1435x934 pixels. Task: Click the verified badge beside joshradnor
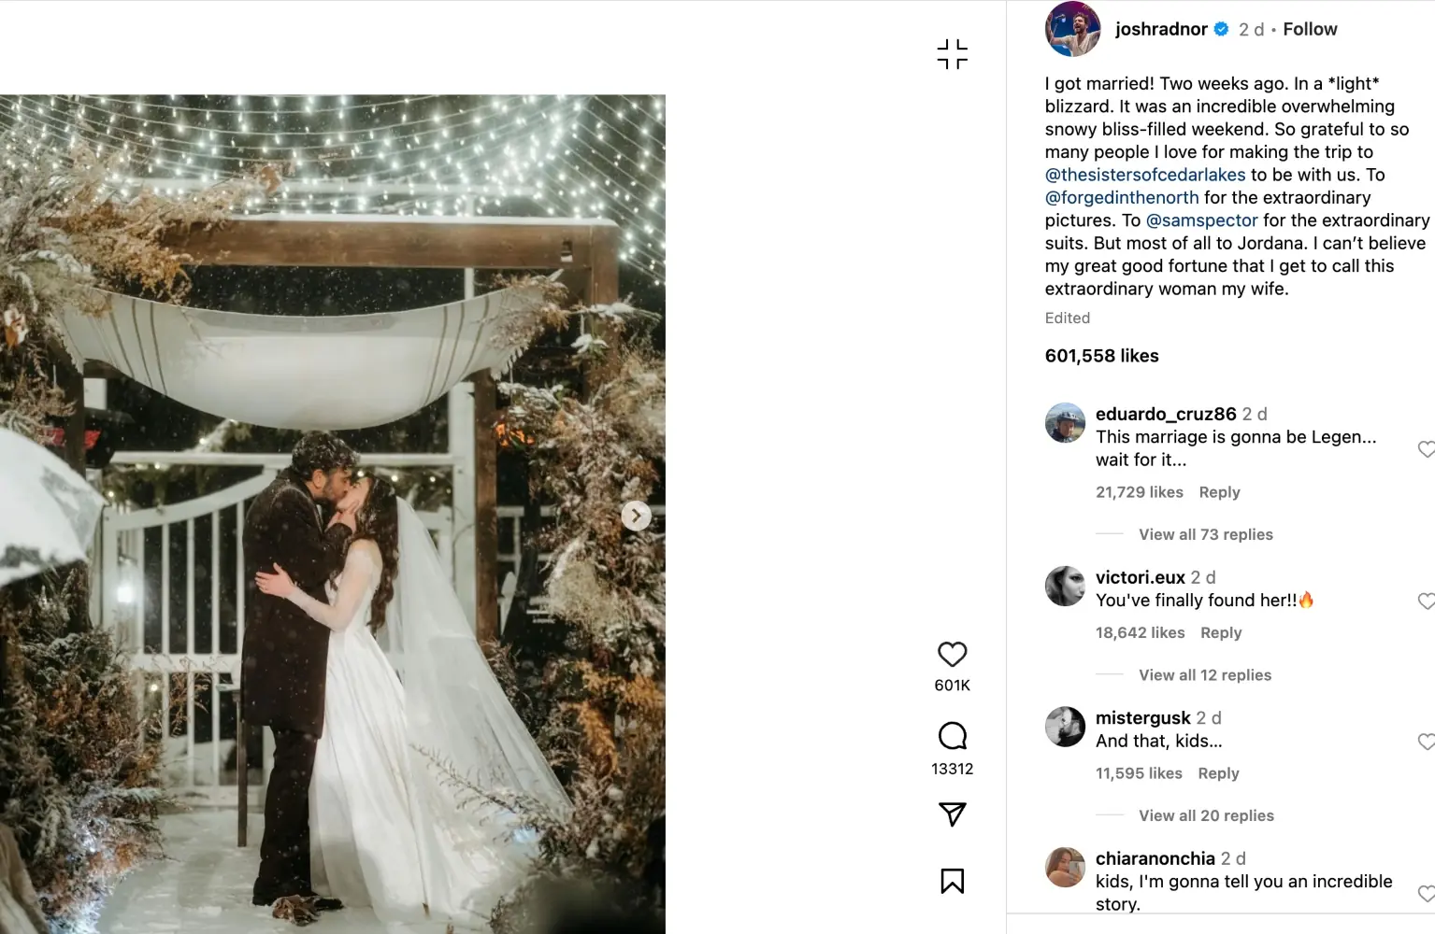pos(1221,29)
